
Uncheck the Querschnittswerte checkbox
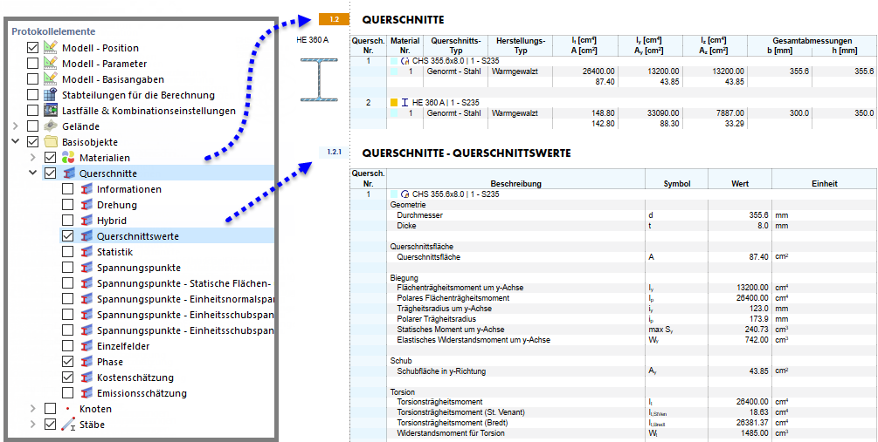tap(68, 236)
